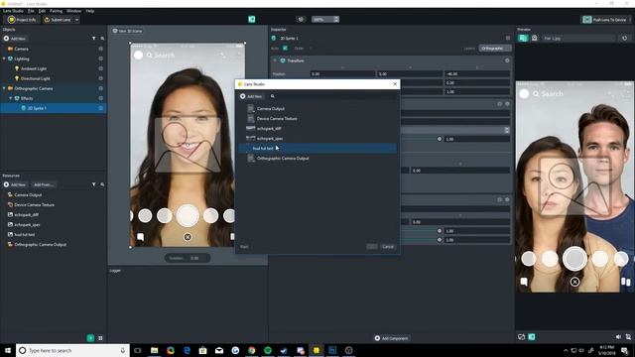
Task: Click the Position X input field
Action: (x=342, y=74)
